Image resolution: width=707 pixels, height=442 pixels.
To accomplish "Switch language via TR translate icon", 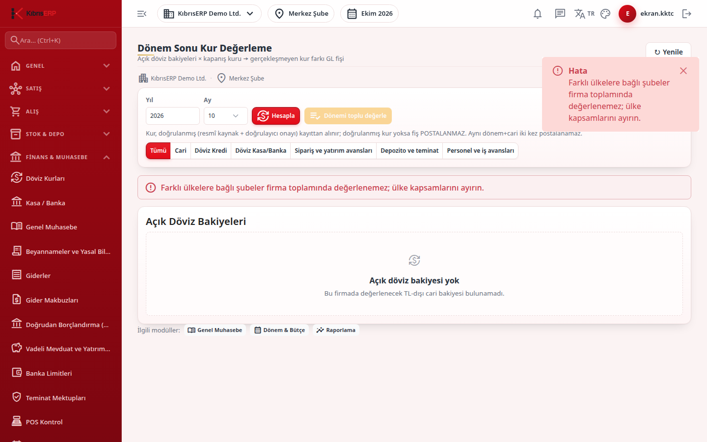I will (x=584, y=14).
